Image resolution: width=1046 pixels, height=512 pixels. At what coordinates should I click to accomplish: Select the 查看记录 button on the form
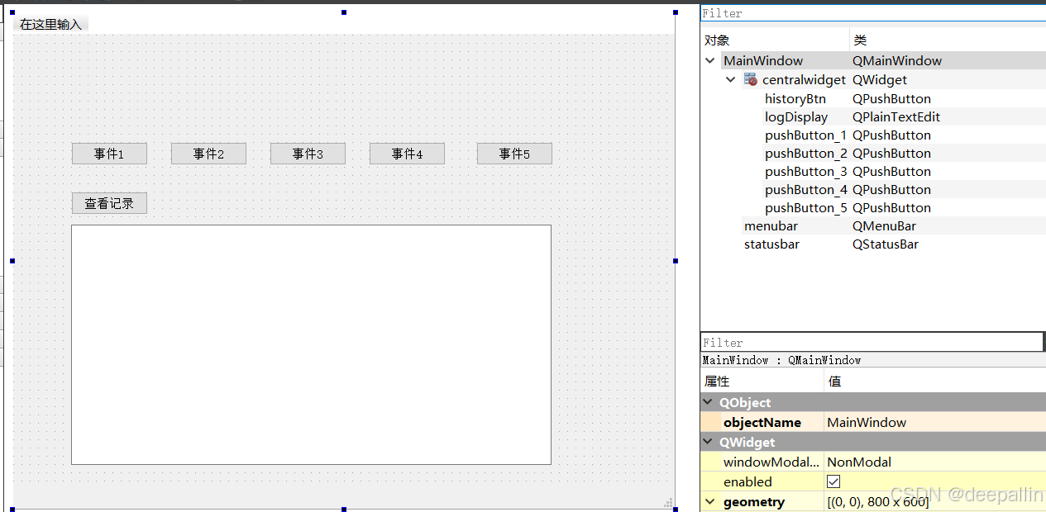pos(109,202)
